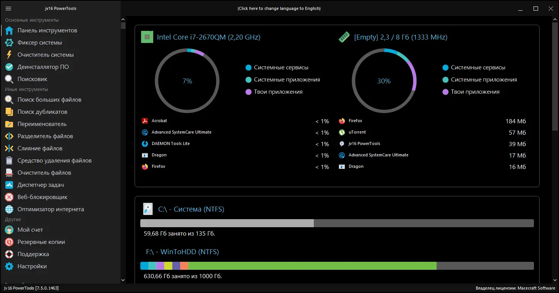Screen dimensions: 559x293
Task: Click the Поддержка lifebuoy icon
Action: click(x=10, y=254)
